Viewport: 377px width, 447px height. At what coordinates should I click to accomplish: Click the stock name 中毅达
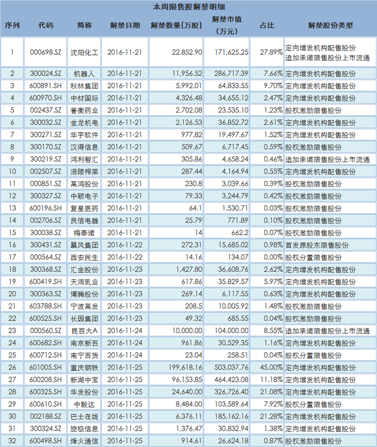point(84,405)
